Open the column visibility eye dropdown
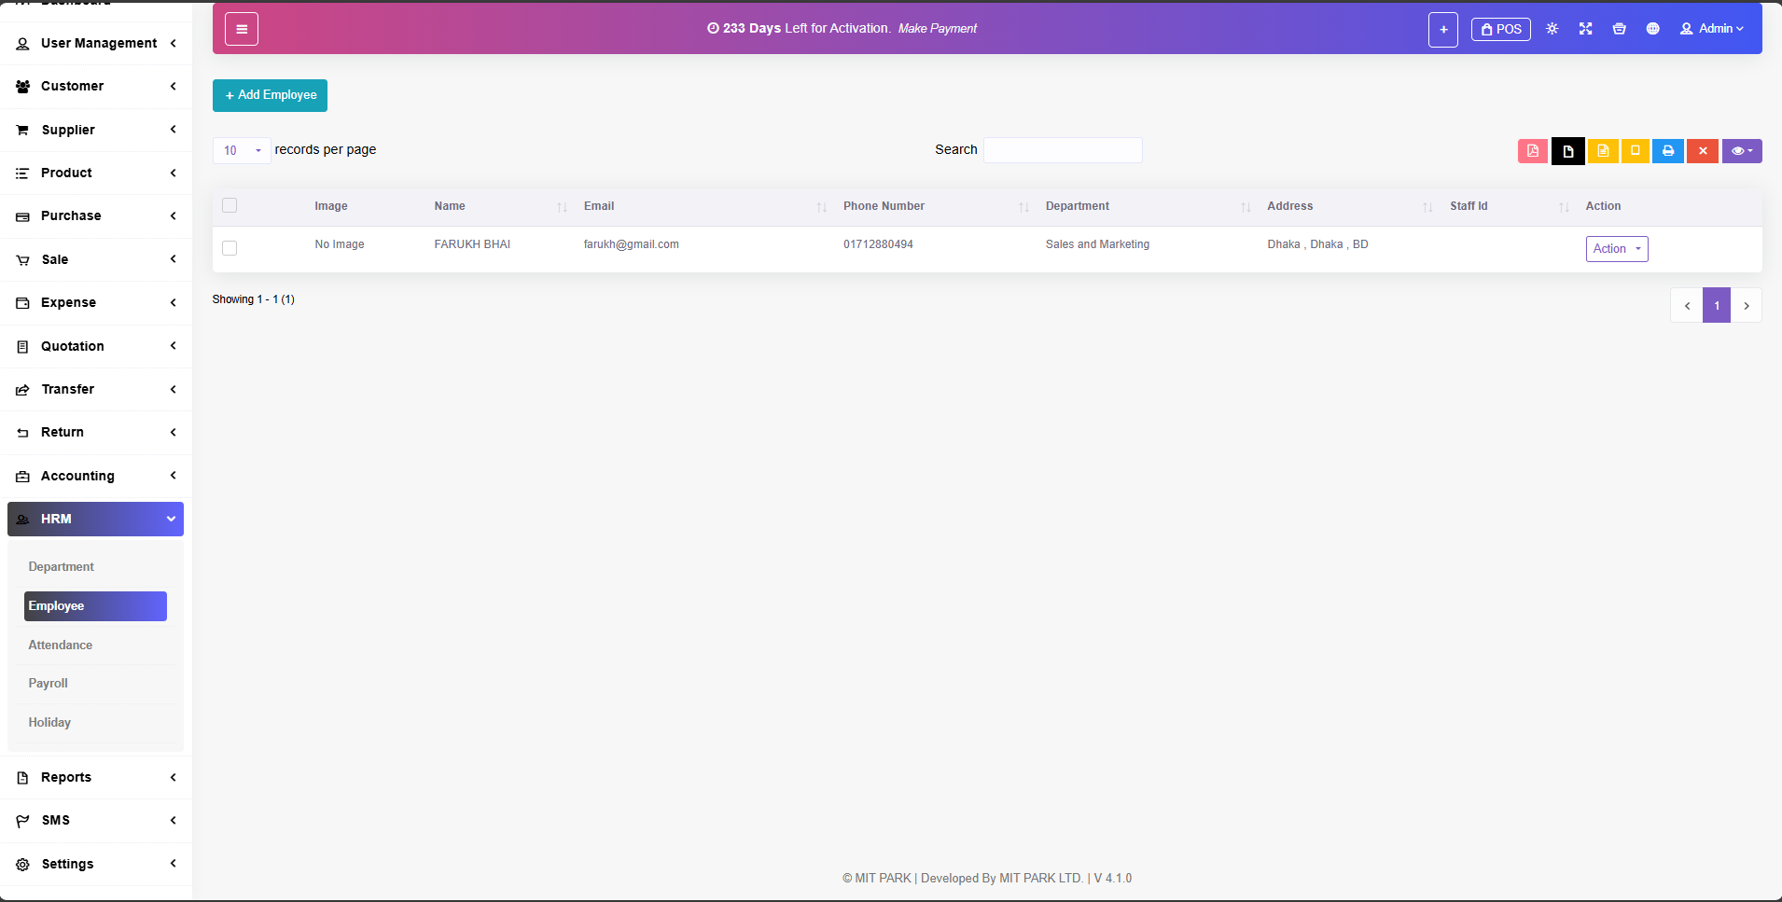 pos(1741,151)
